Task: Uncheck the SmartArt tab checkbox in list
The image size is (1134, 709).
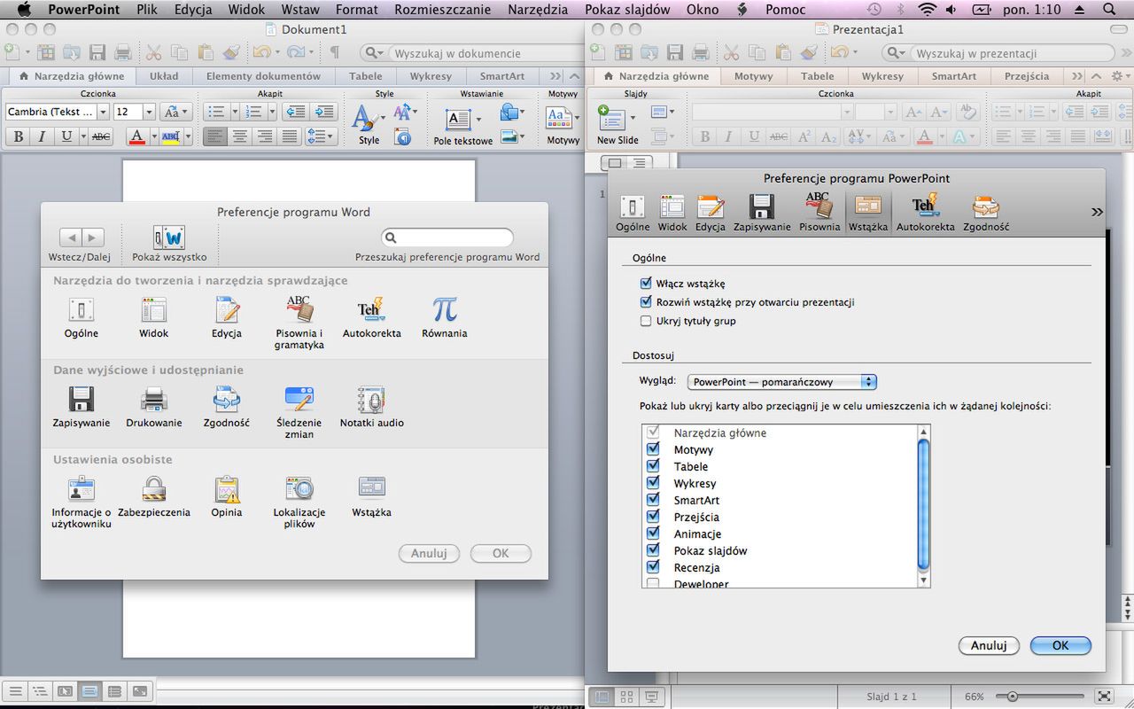Action: tap(653, 500)
